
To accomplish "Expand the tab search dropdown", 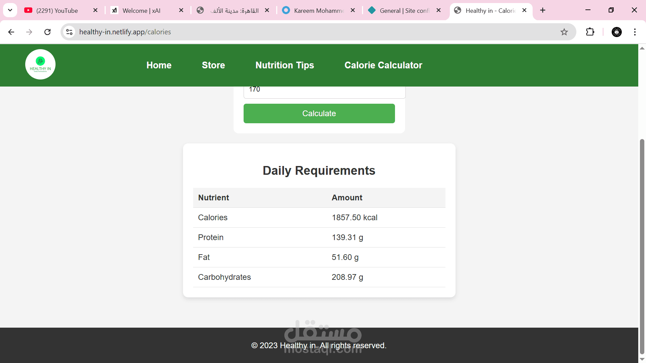I will pyautogui.click(x=10, y=10).
